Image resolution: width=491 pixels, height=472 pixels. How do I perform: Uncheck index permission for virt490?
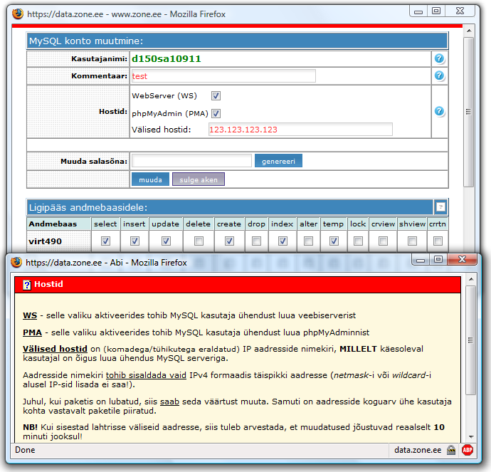pyautogui.click(x=283, y=241)
